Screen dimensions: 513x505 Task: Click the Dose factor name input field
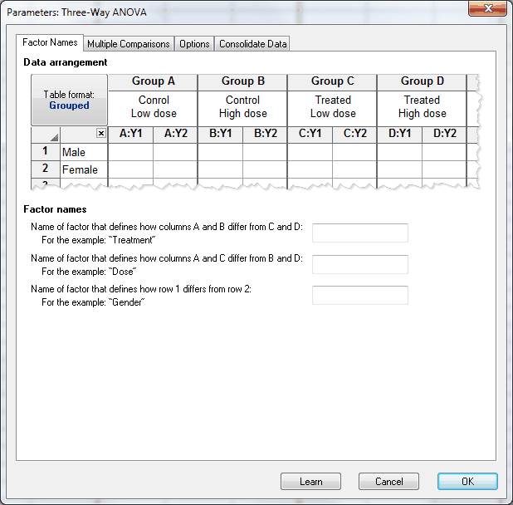[359, 264]
